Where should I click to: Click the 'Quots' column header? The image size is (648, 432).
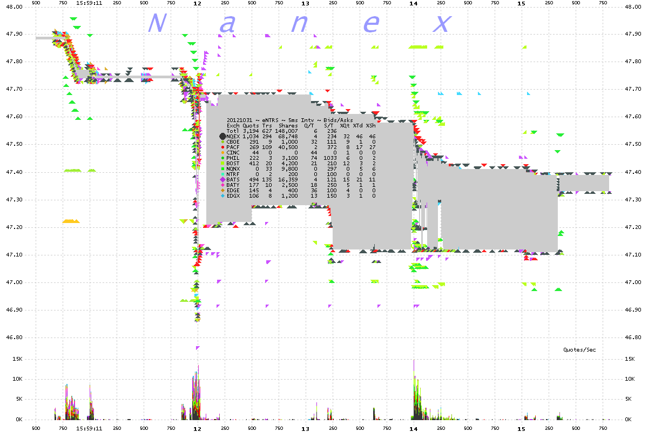(251, 125)
